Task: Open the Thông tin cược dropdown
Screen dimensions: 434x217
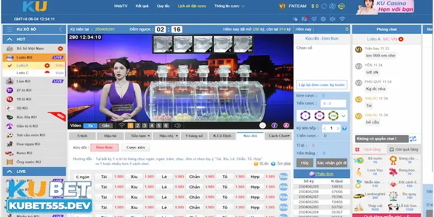Action: click(229, 6)
